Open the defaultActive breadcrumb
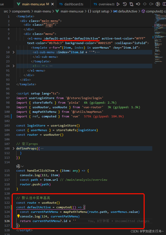 click(x=125, y=11)
